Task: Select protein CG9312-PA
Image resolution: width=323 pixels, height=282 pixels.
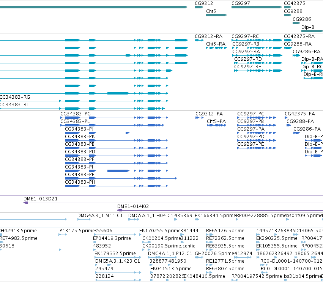Action: (209, 114)
